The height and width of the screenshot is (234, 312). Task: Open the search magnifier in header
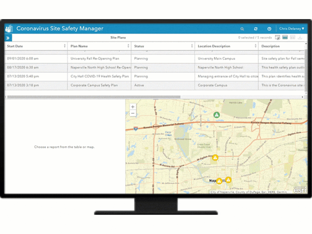click(242, 29)
